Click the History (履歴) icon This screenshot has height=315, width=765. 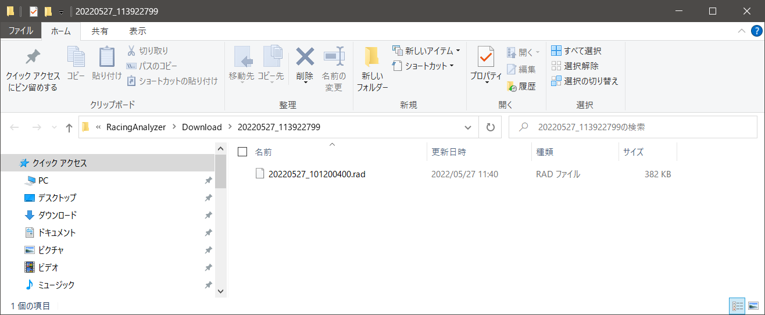[512, 87]
